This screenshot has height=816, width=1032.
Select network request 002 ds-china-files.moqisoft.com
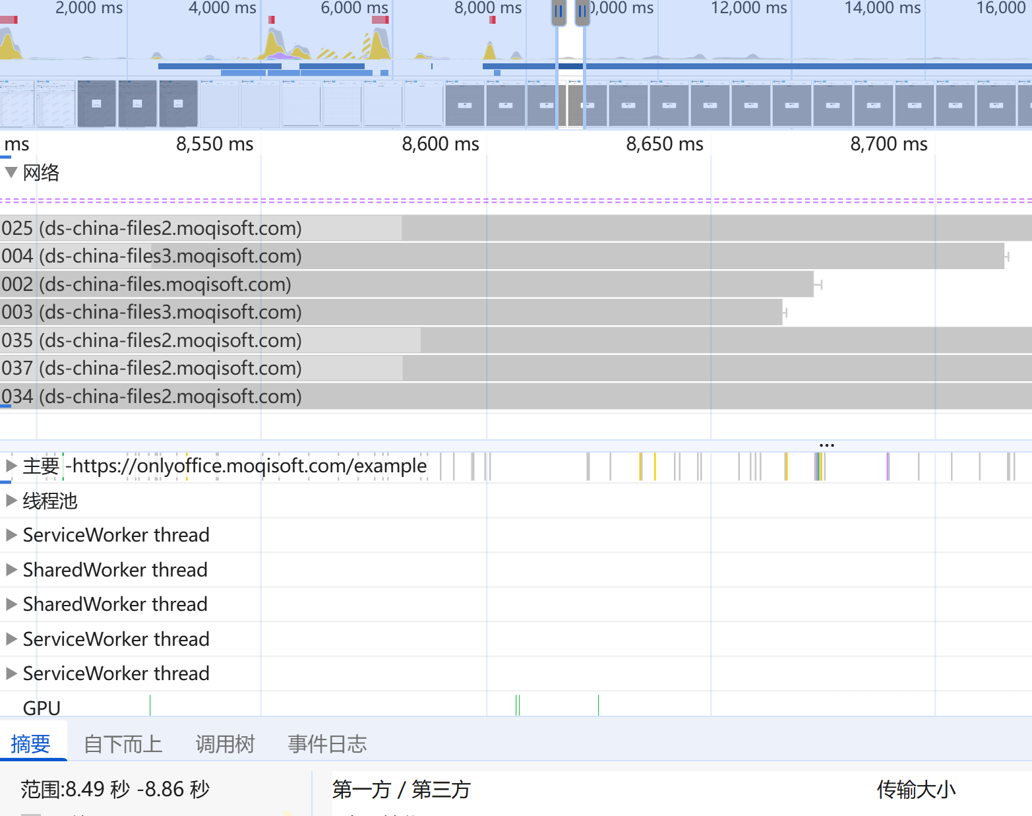point(146,284)
